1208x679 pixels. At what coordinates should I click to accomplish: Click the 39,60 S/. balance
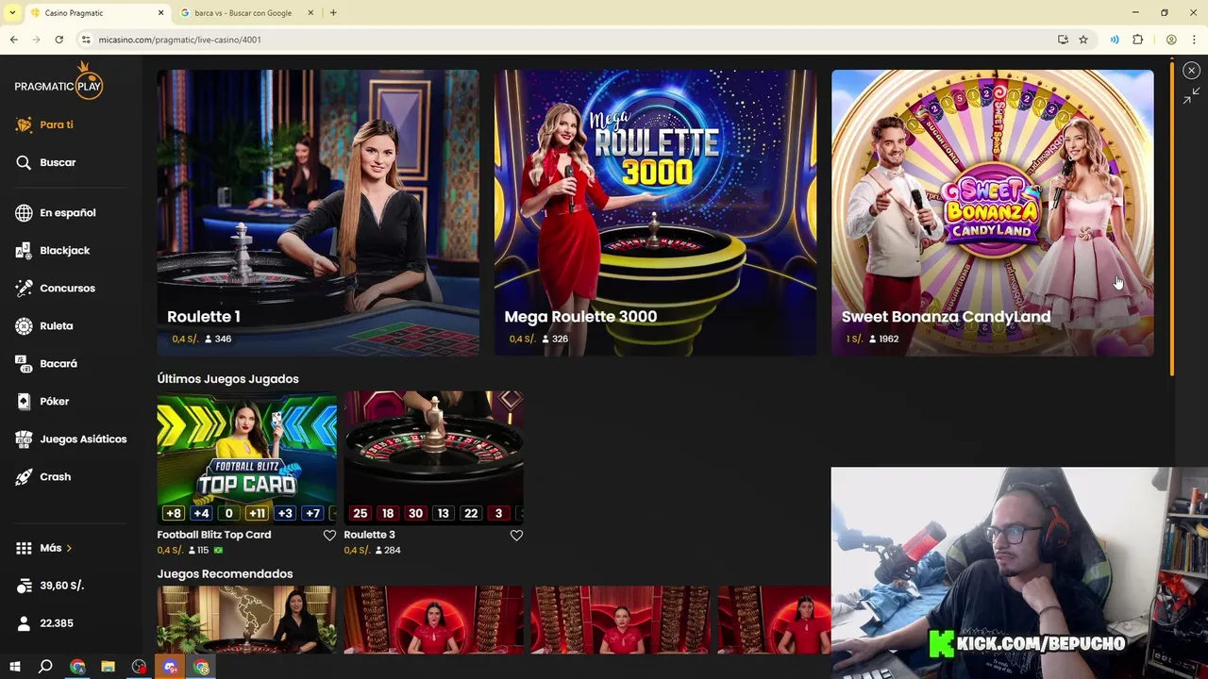click(x=51, y=586)
